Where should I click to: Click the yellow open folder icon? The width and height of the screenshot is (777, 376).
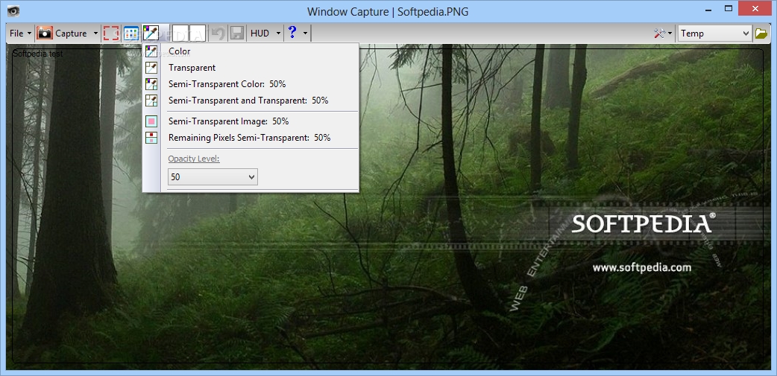coord(761,34)
